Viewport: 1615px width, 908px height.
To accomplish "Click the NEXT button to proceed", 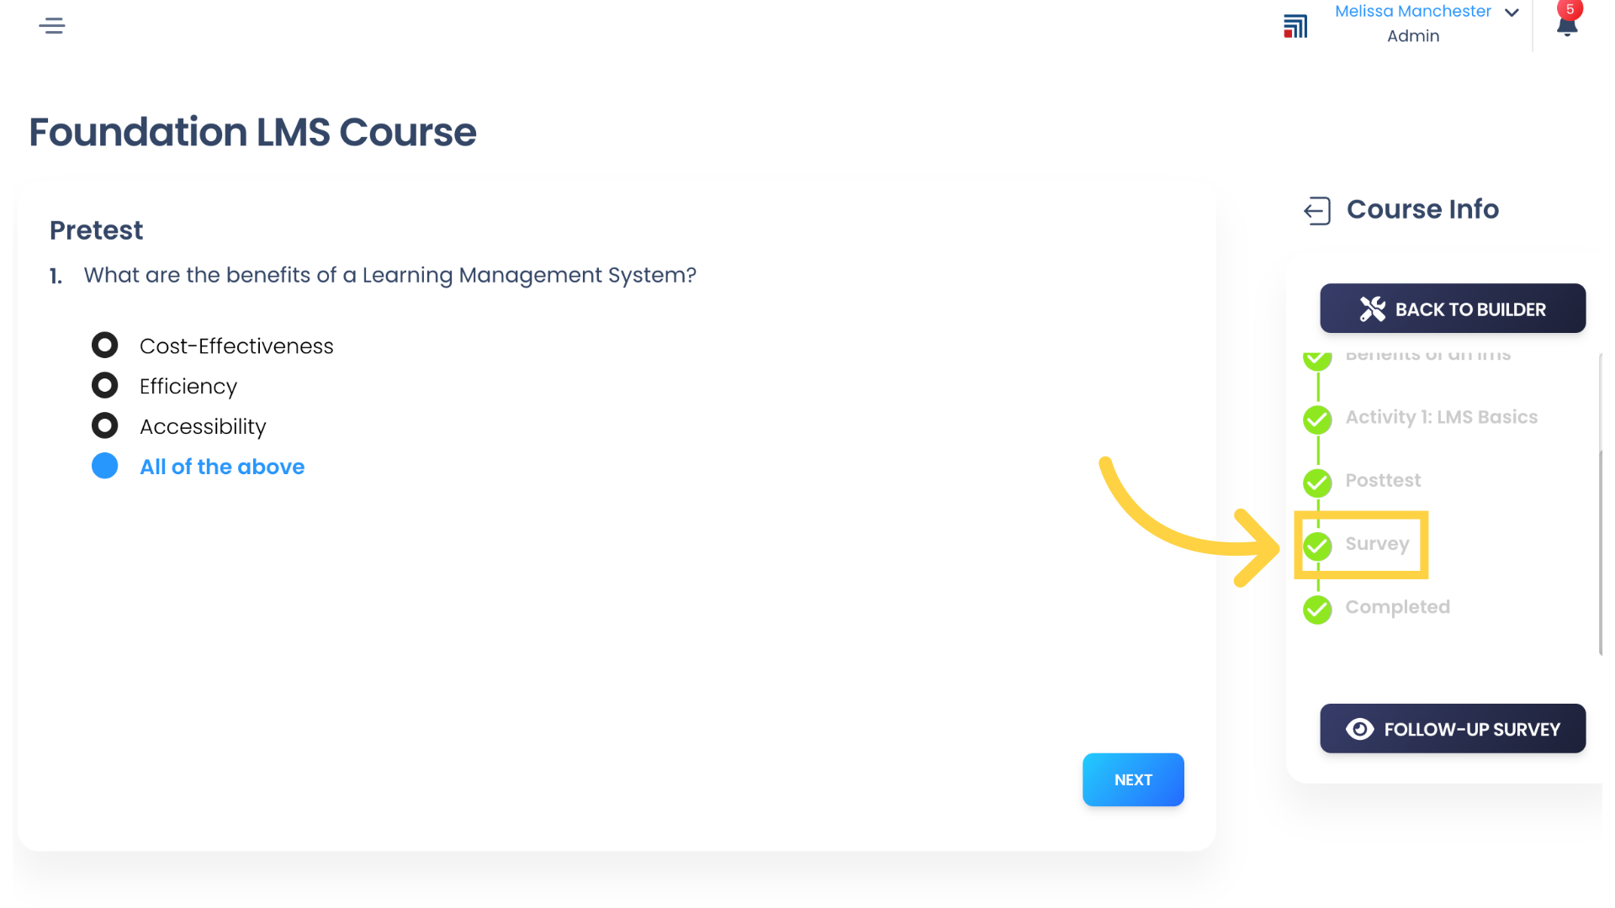I will [x=1132, y=779].
